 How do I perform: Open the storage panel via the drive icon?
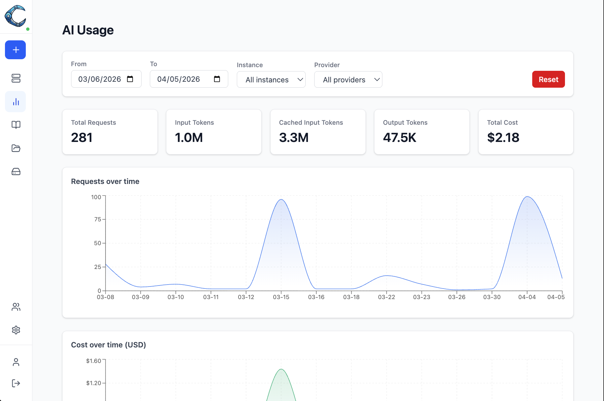tap(15, 171)
